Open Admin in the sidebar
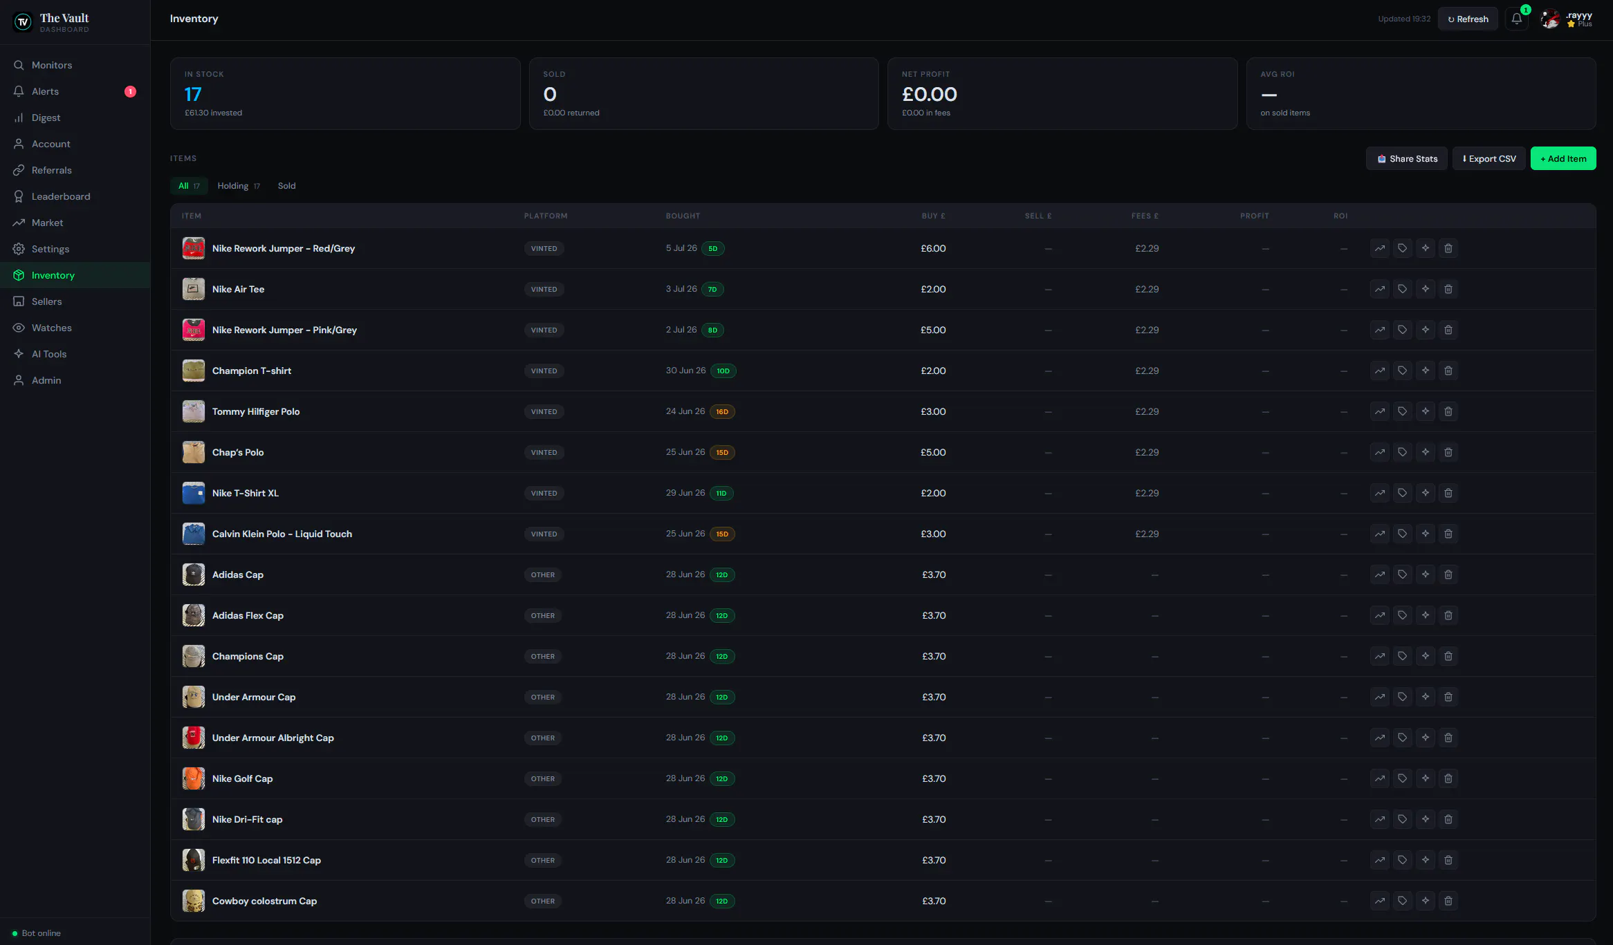Screen dimensions: 1613x945 point(75,380)
